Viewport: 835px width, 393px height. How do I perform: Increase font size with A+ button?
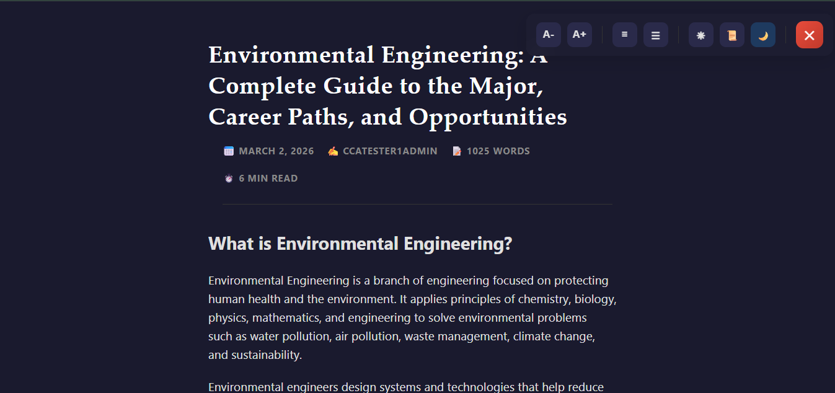pos(580,35)
